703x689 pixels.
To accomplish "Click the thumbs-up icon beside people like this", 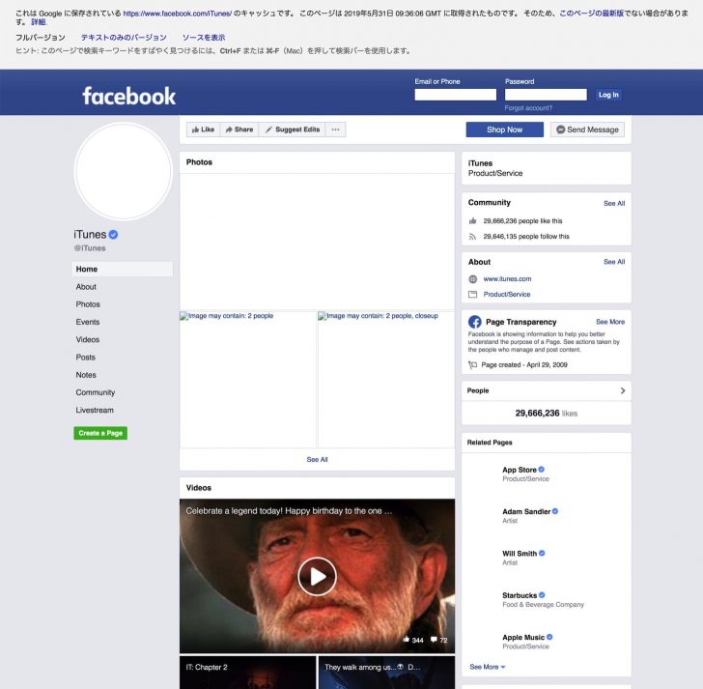I will pos(472,220).
